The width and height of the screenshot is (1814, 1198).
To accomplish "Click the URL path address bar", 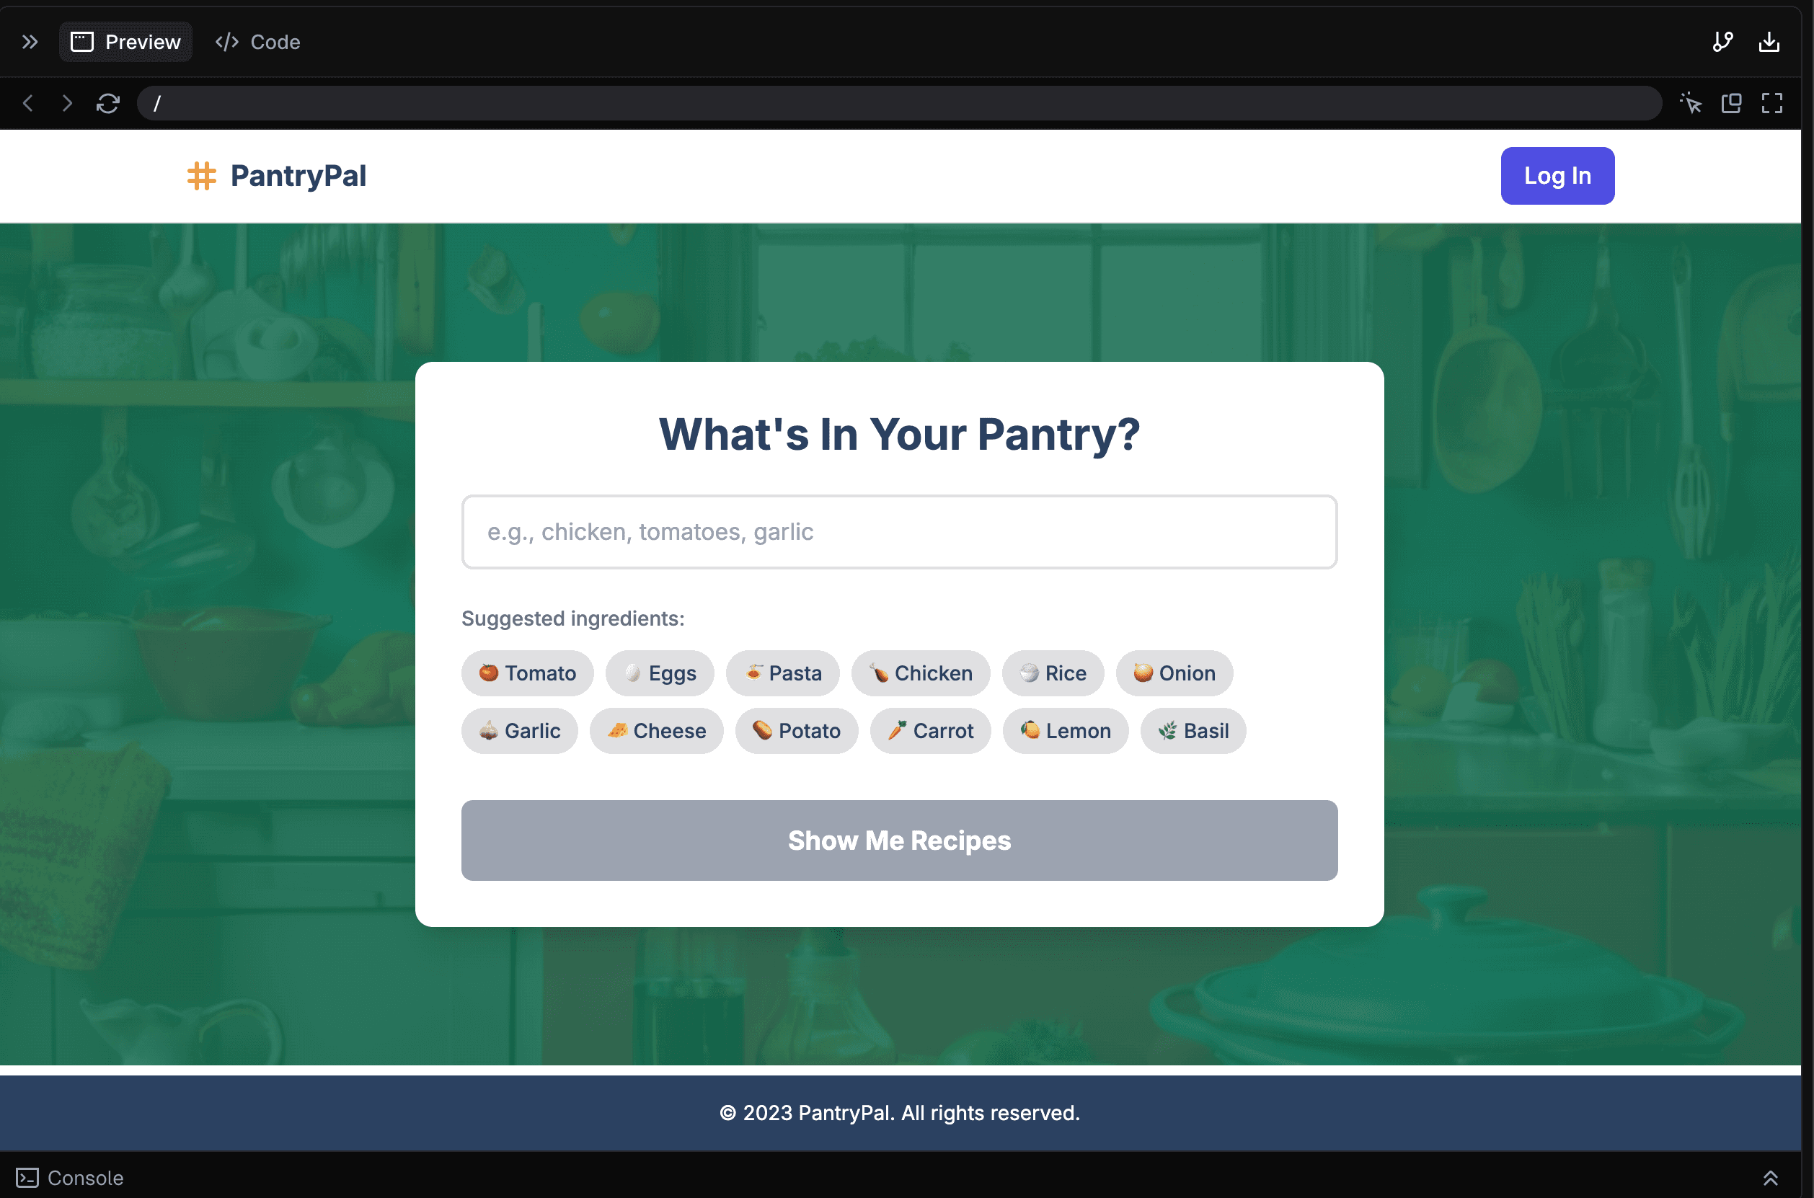I will [898, 103].
